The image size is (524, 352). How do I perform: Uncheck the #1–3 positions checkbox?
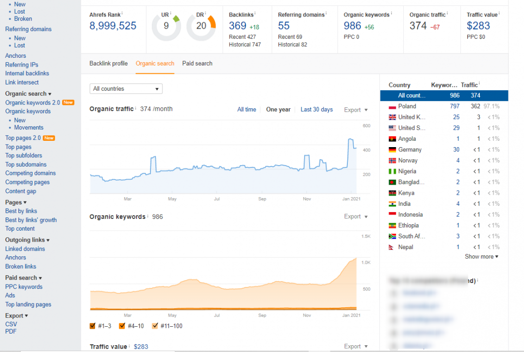(x=93, y=326)
